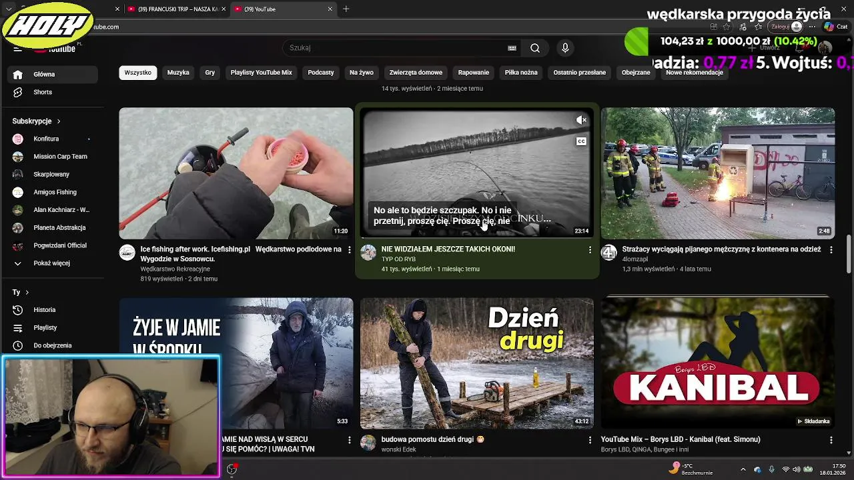Viewport: 854px width, 480px height.
Task: Open browser three-dot menu
Action: point(812,27)
